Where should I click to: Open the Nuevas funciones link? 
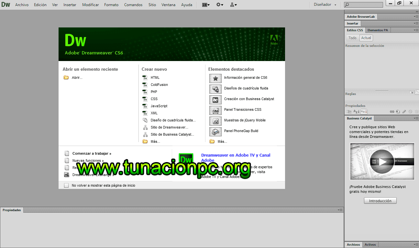click(x=88, y=160)
